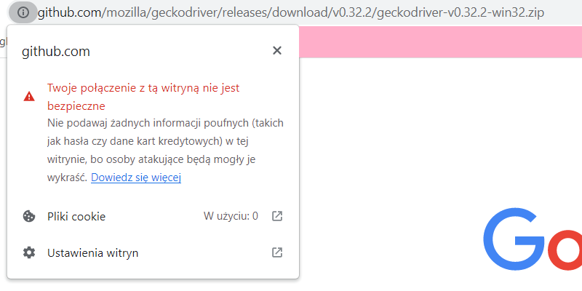The height and width of the screenshot is (291, 582).
Task: Click the pink banner below address bar
Action: [440, 41]
